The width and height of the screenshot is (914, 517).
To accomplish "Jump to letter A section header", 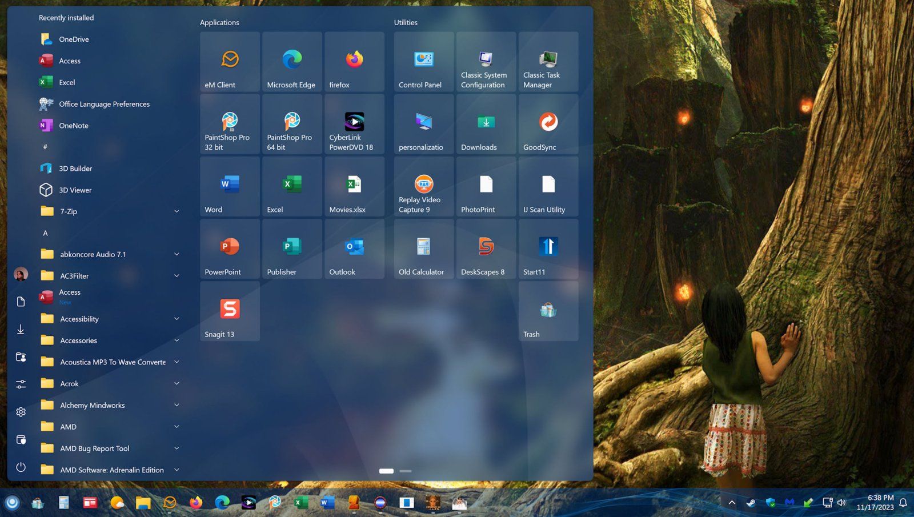I will (45, 233).
